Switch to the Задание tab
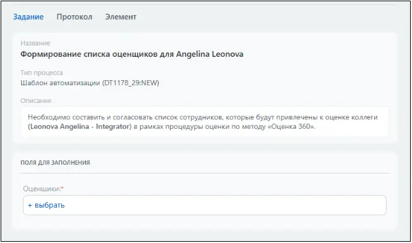 pos(28,17)
